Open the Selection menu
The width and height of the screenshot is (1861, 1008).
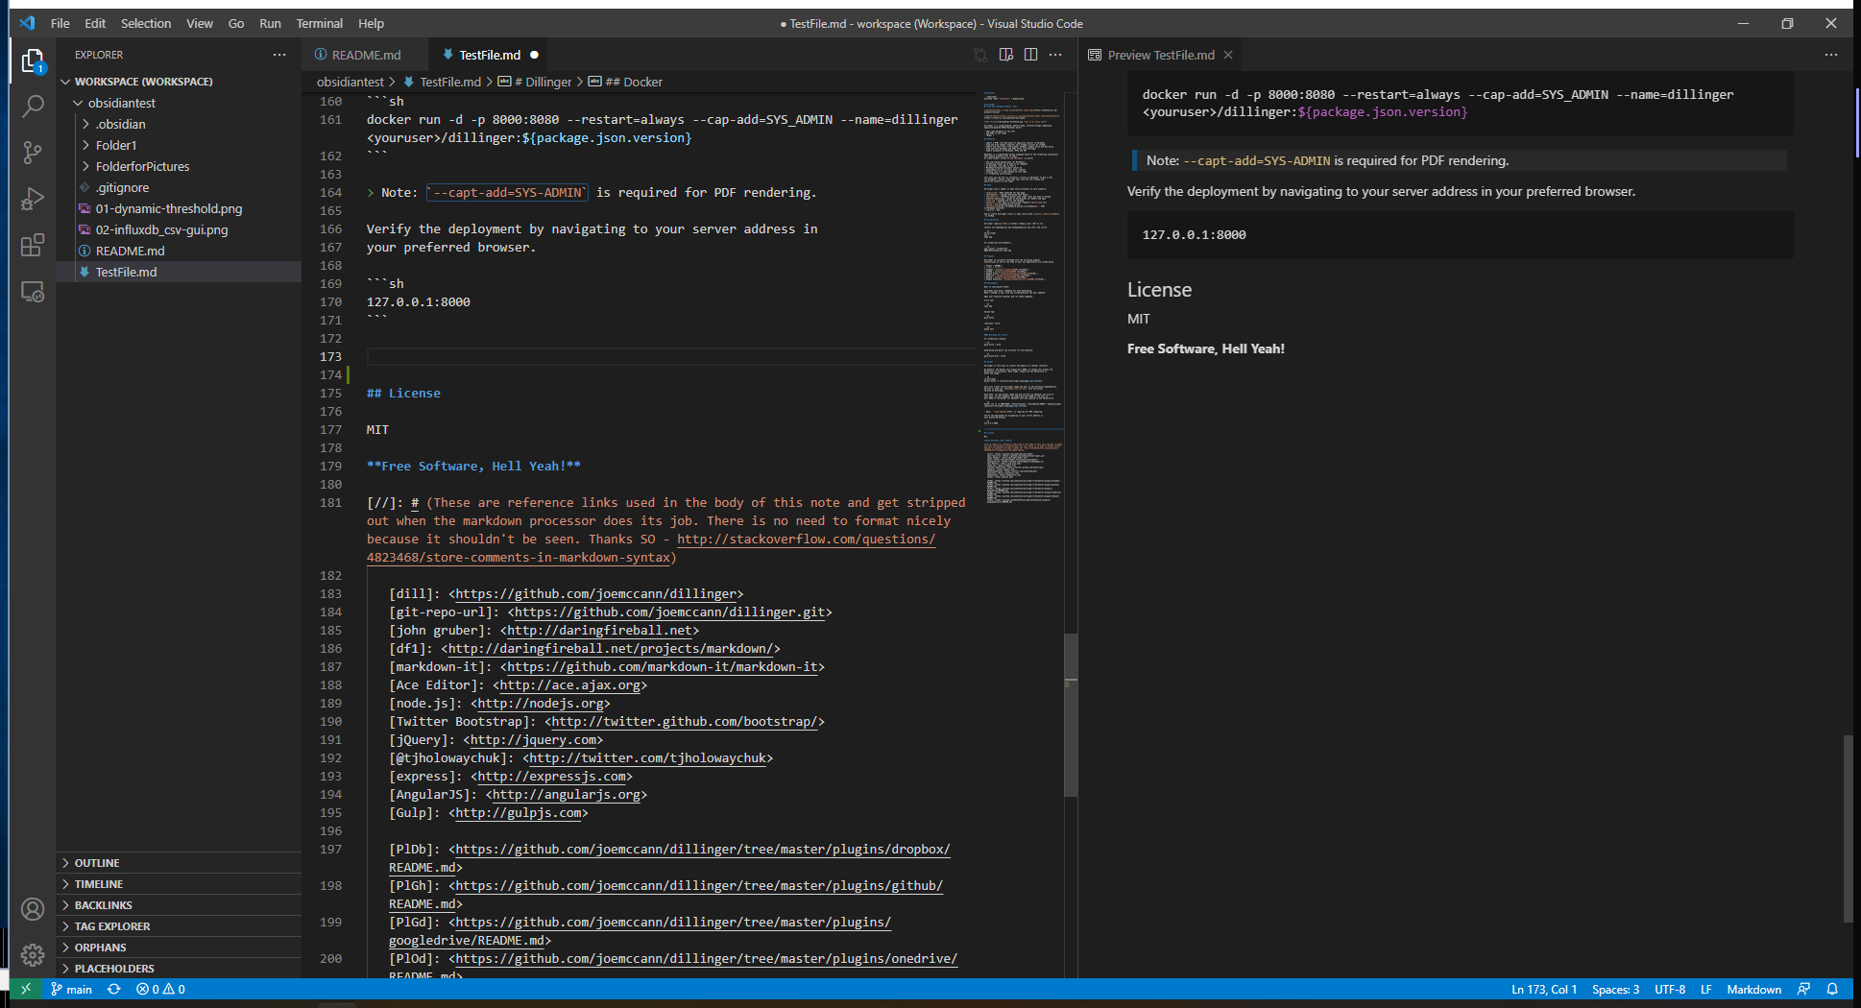click(146, 23)
